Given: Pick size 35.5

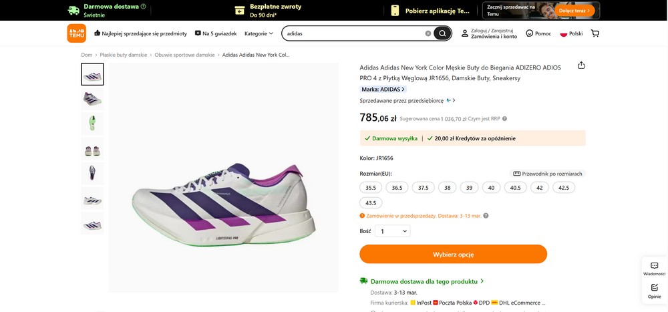Looking at the screenshot, I should [x=371, y=188].
